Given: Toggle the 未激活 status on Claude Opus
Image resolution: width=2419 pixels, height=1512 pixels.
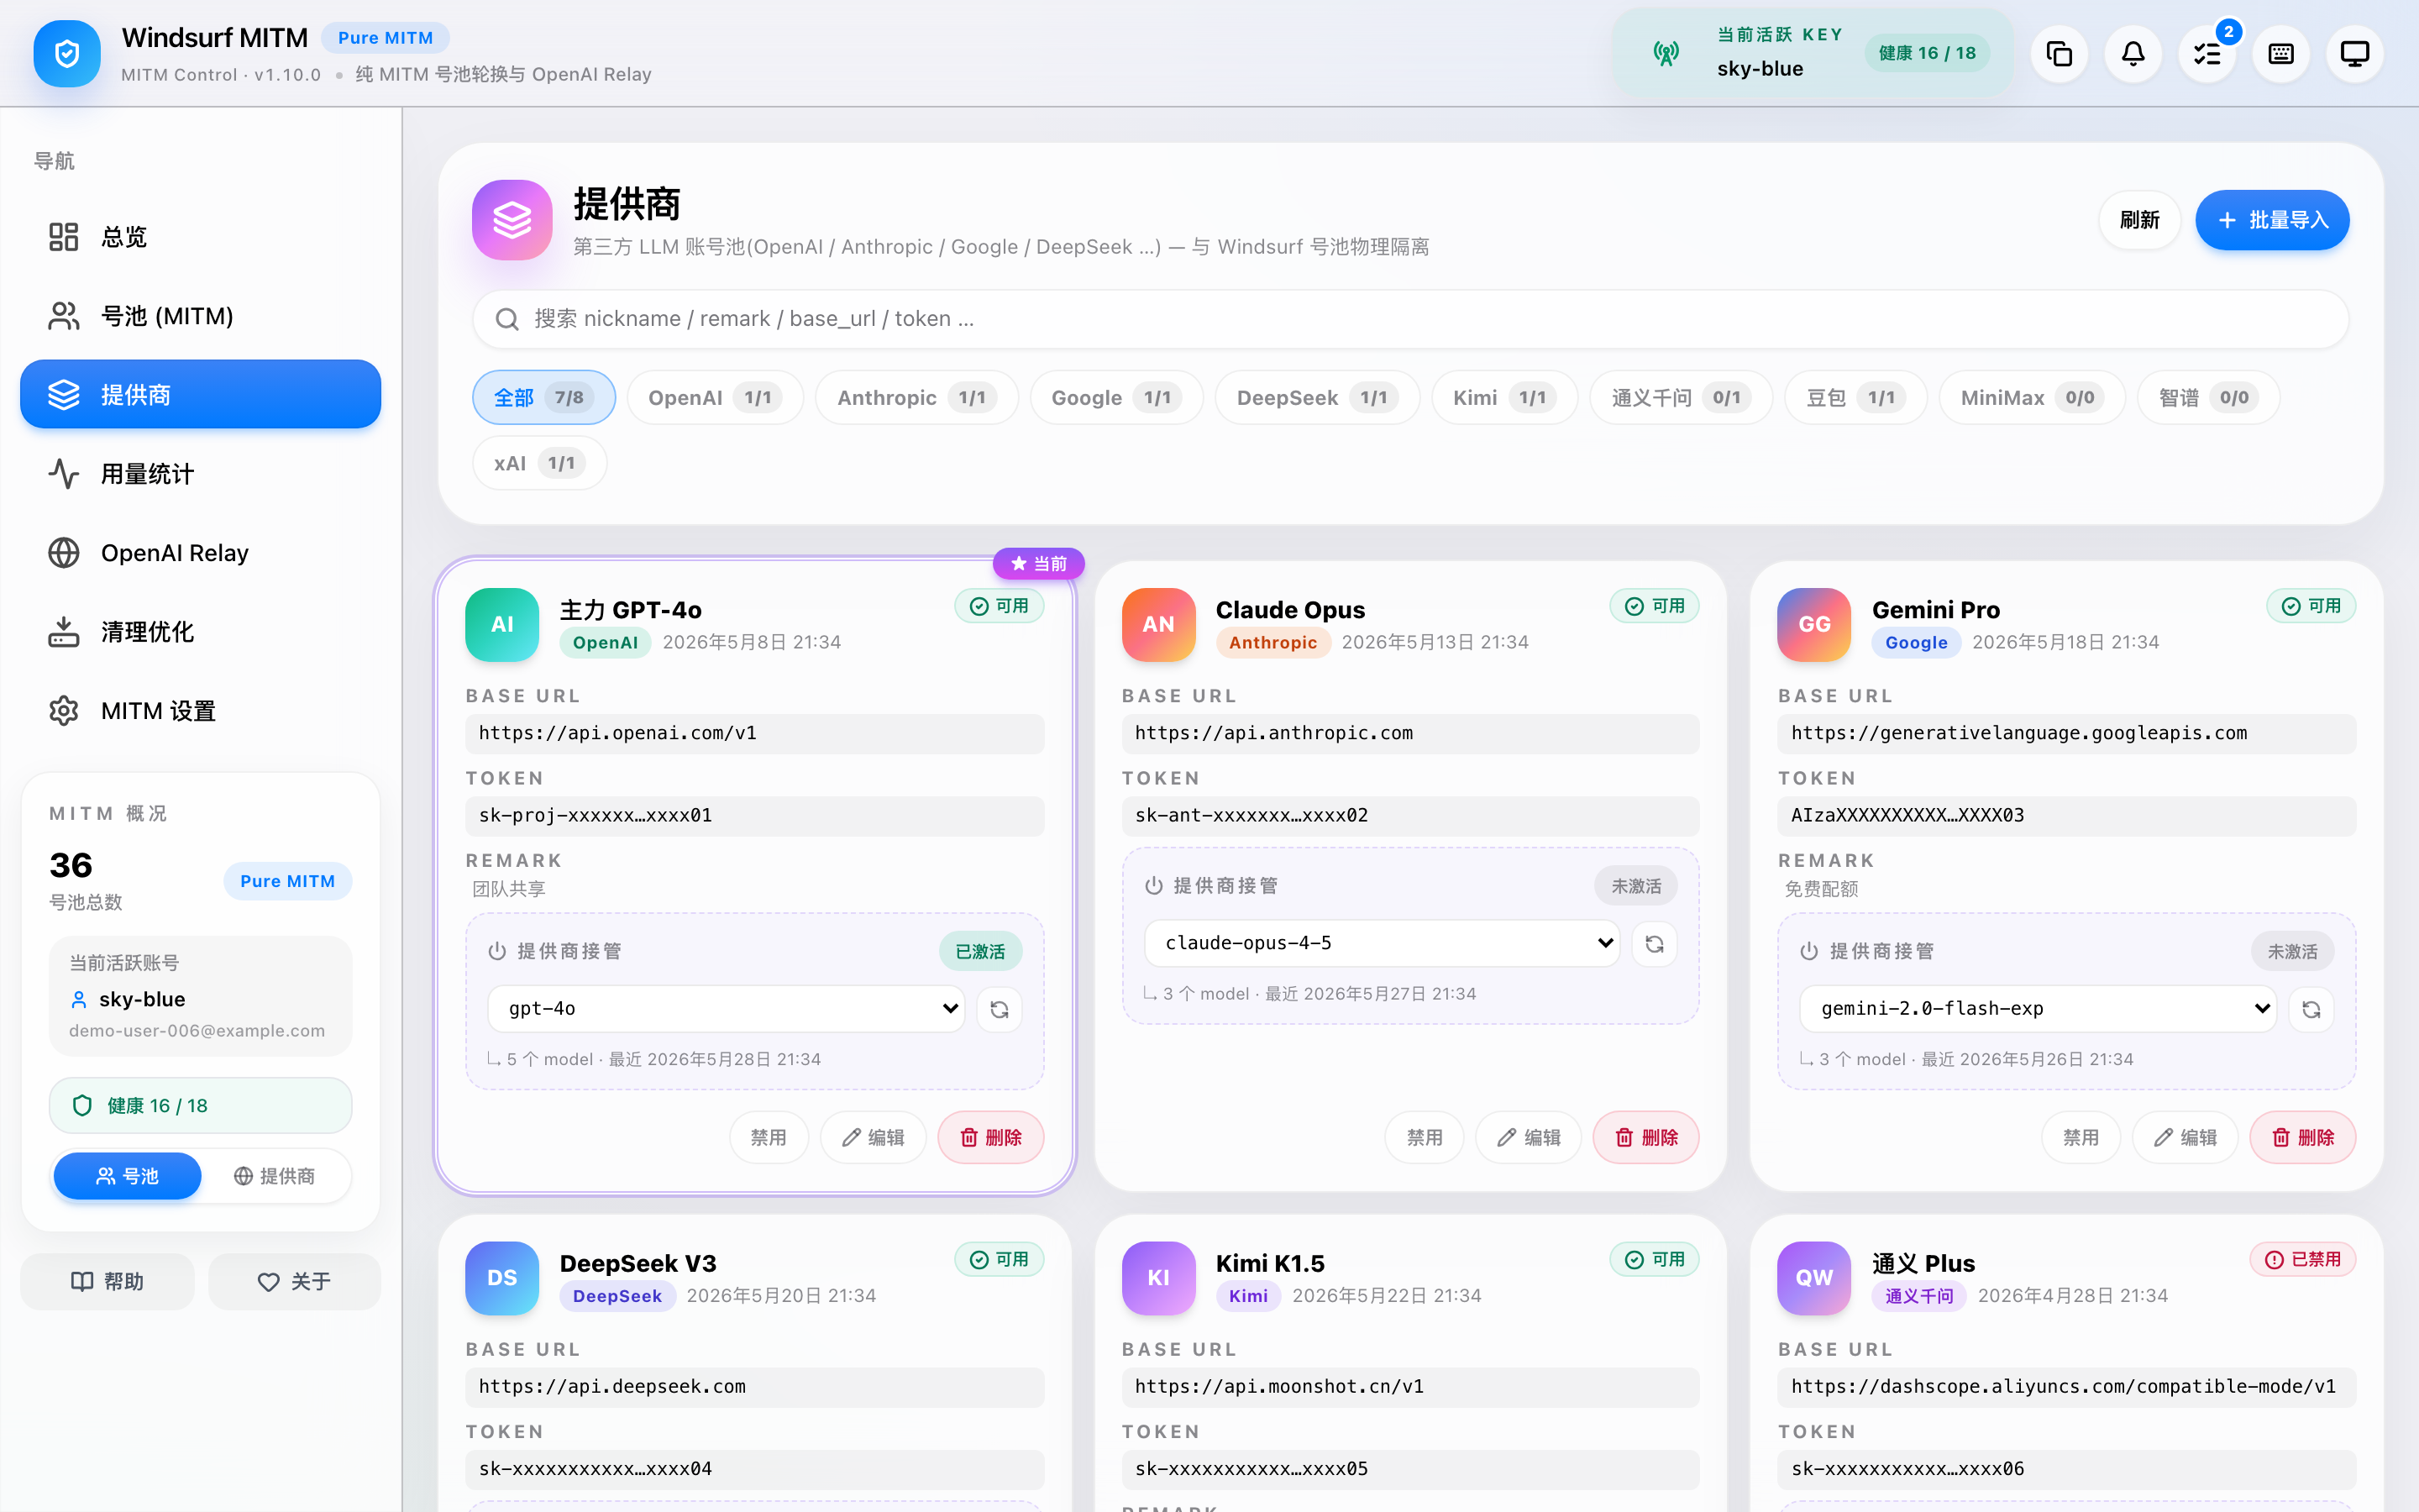Looking at the screenshot, I should (x=1636, y=886).
